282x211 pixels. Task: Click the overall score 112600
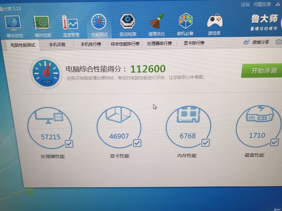pyautogui.click(x=148, y=69)
